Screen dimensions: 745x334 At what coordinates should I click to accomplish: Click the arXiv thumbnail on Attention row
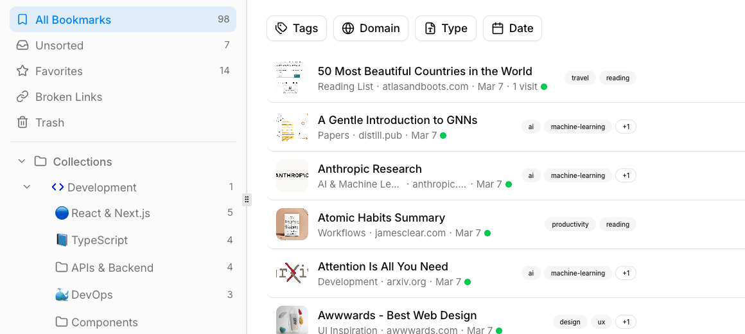pos(292,273)
